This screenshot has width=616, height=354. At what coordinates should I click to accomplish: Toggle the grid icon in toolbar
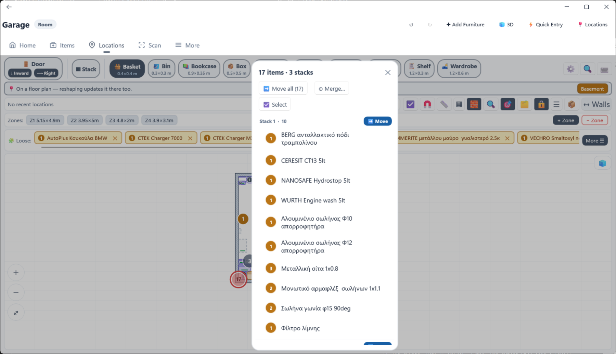pyautogui.click(x=459, y=104)
